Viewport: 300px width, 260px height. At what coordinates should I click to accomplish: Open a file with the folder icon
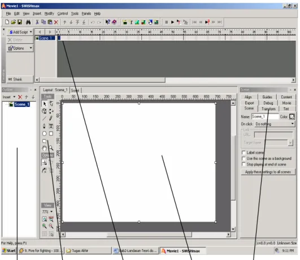13,22
